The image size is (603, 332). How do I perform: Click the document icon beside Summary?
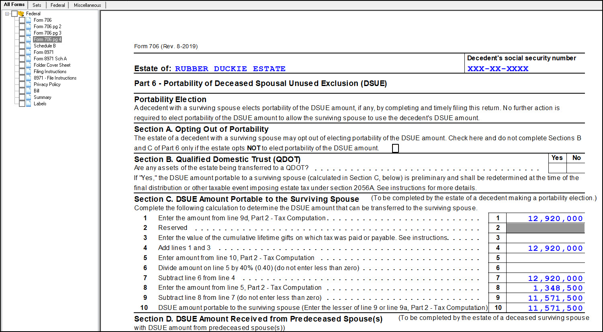click(29, 97)
